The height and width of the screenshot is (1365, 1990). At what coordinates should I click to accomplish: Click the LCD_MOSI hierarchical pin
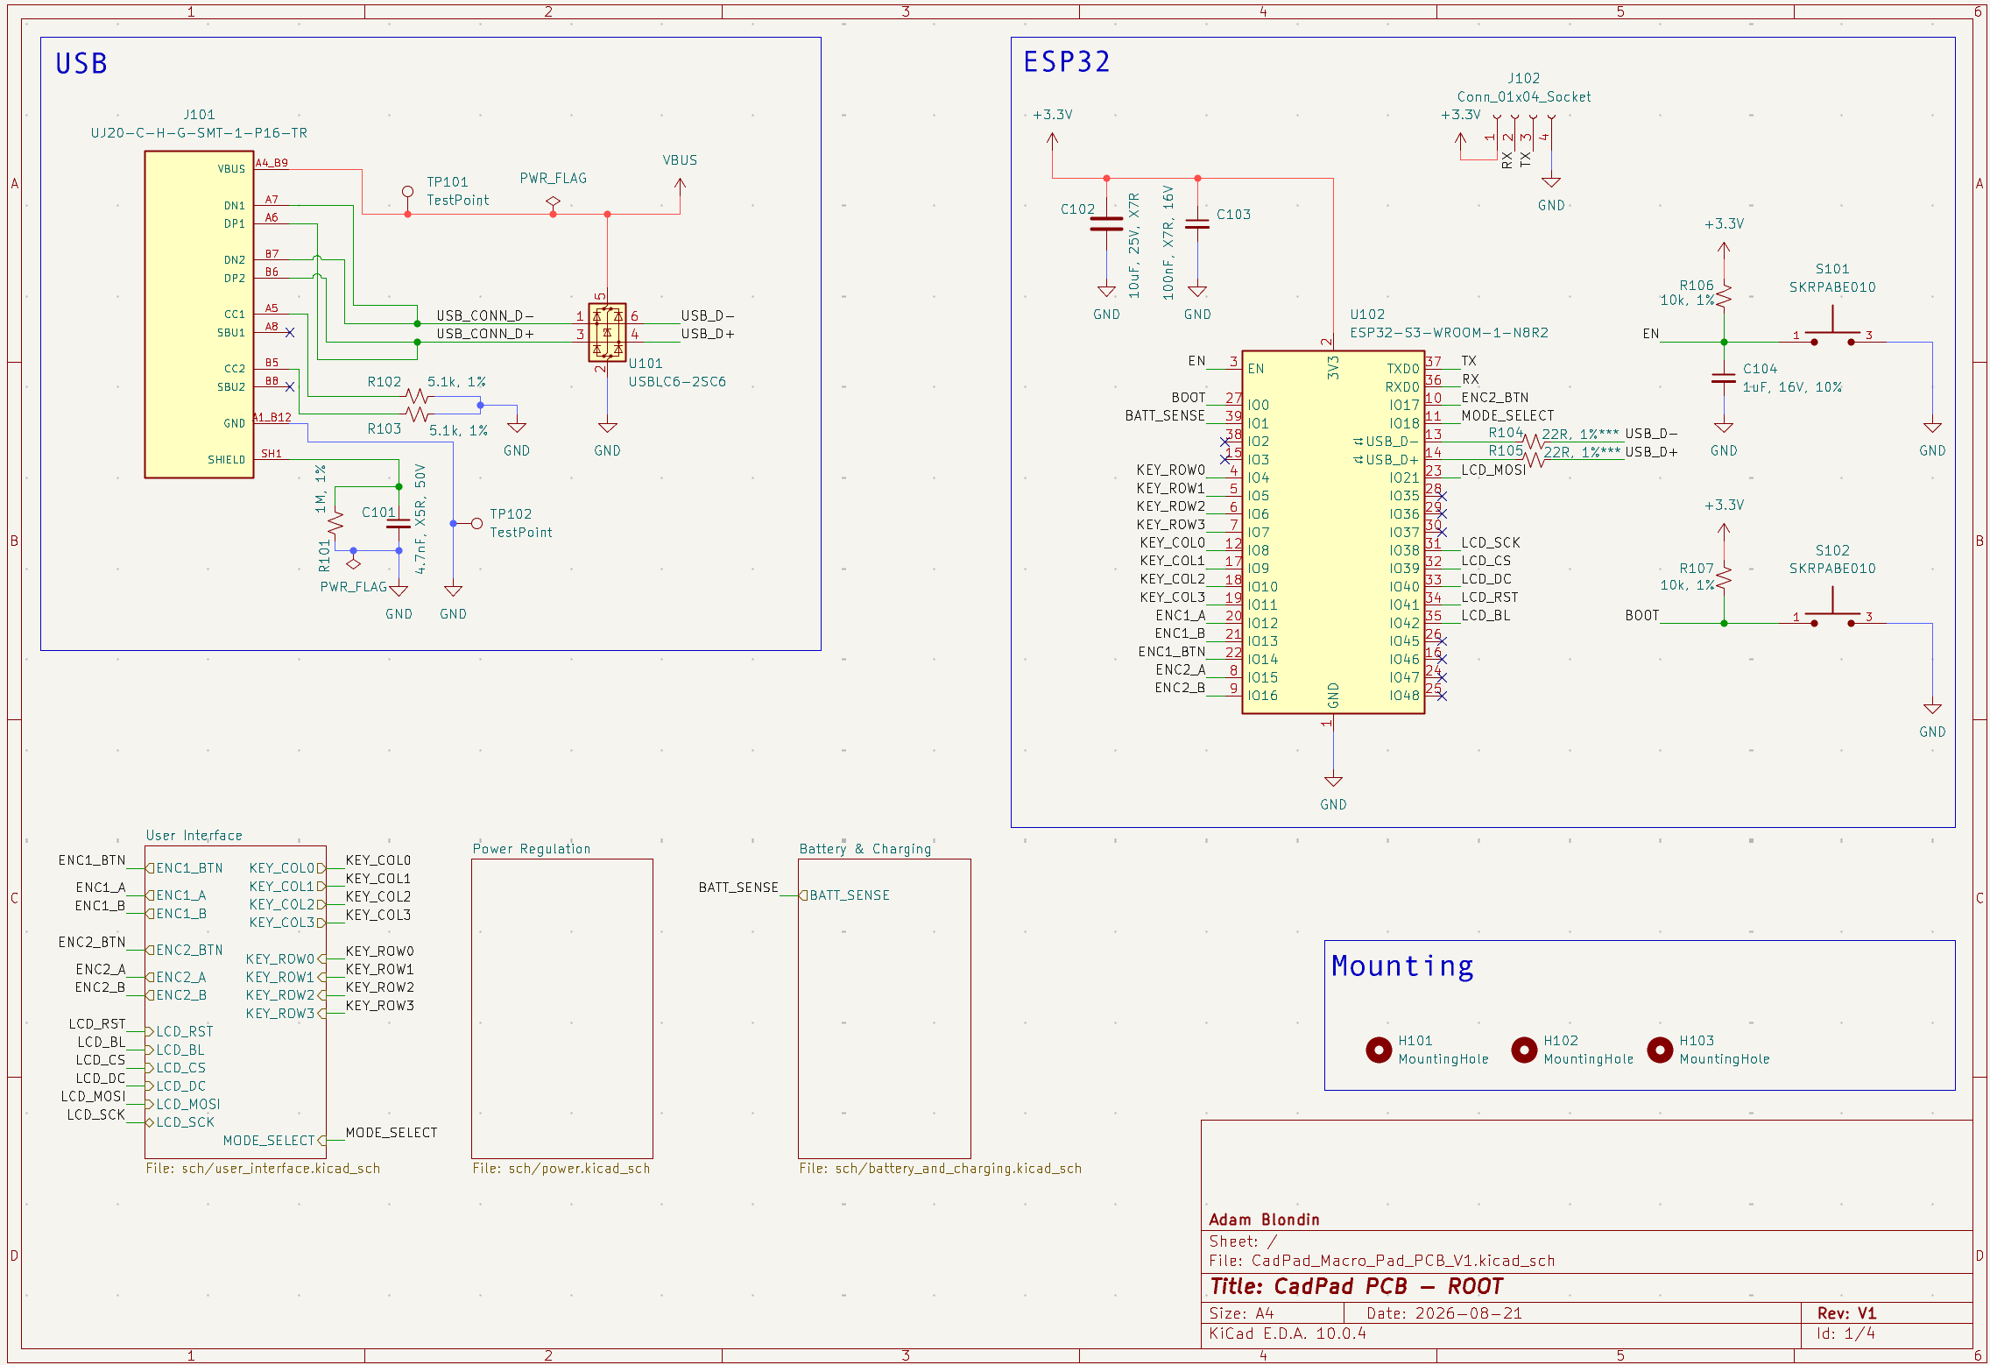(x=183, y=1104)
